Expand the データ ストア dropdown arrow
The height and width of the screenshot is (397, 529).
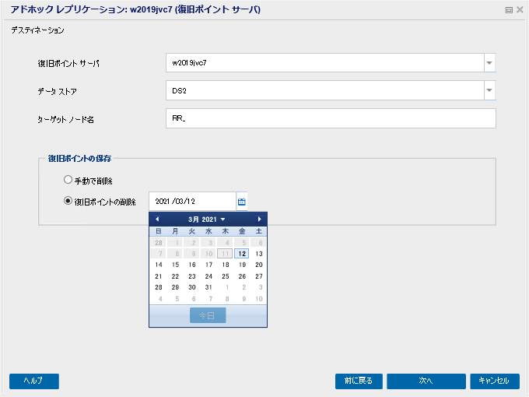[489, 90]
